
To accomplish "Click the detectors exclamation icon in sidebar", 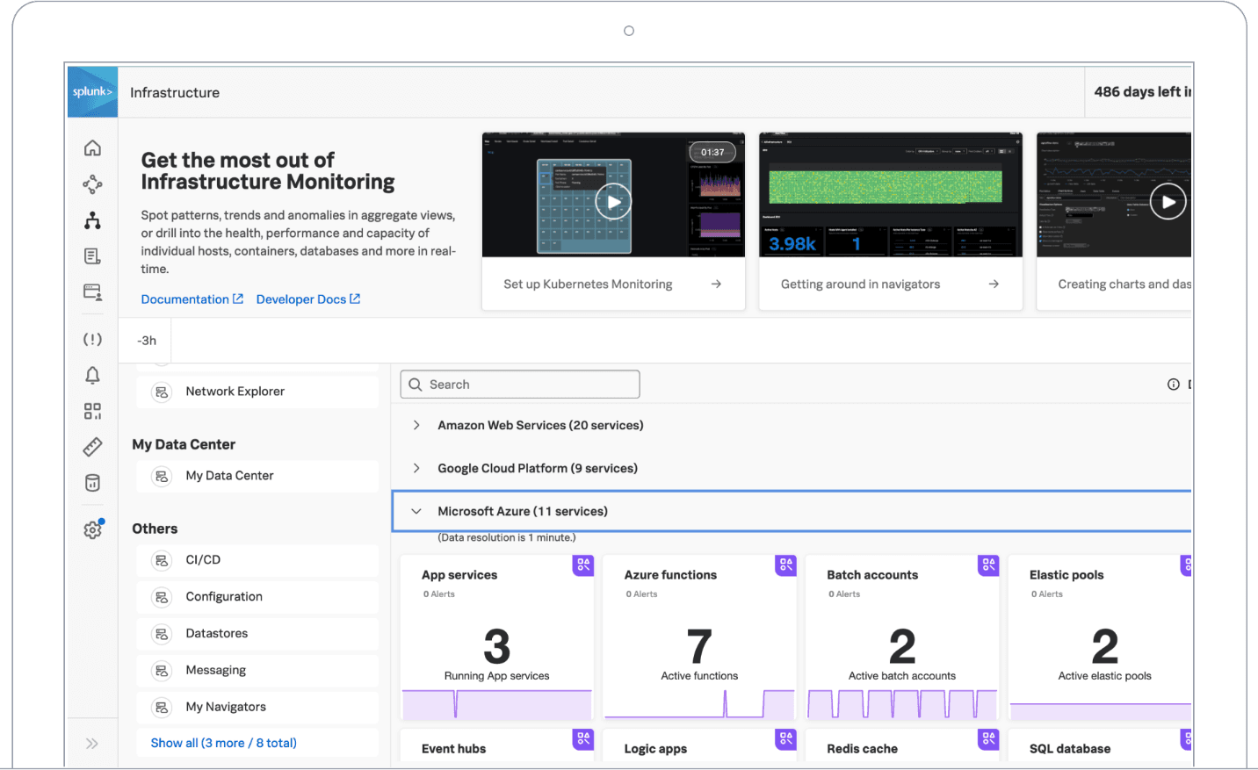I will [x=92, y=339].
